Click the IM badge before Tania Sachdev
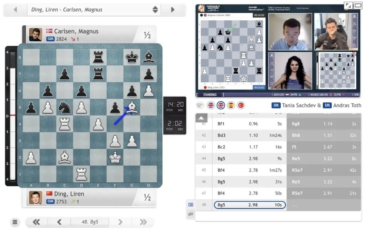The height and width of the screenshot is (230, 366). click(276, 105)
